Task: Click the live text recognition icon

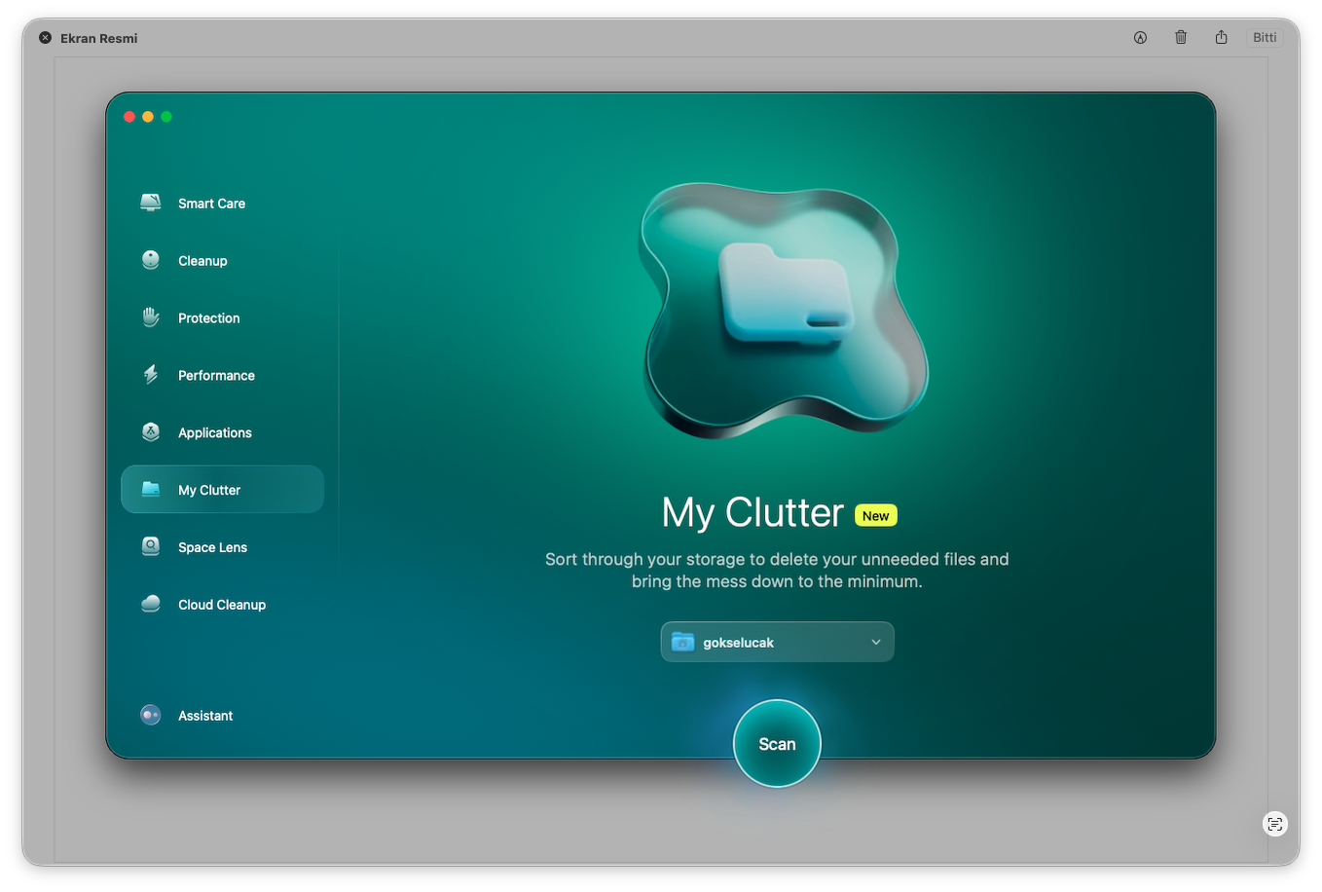Action: click(x=1274, y=824)
